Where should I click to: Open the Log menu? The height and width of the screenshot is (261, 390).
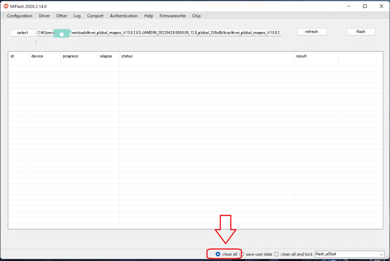click(x=77, y=16)
